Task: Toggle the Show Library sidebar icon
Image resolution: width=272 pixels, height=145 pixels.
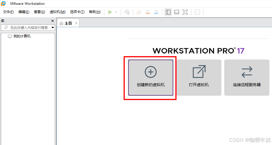Action: click(x=168, y=12)
